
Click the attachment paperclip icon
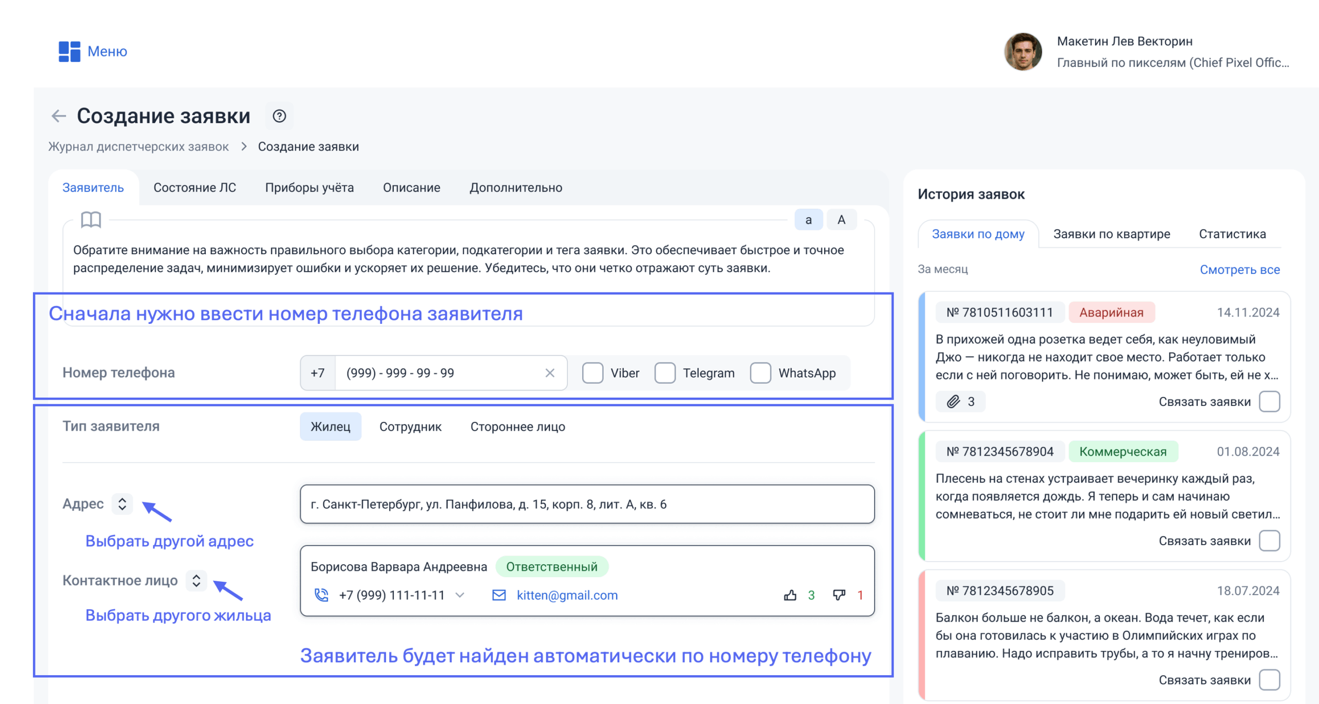953,401
